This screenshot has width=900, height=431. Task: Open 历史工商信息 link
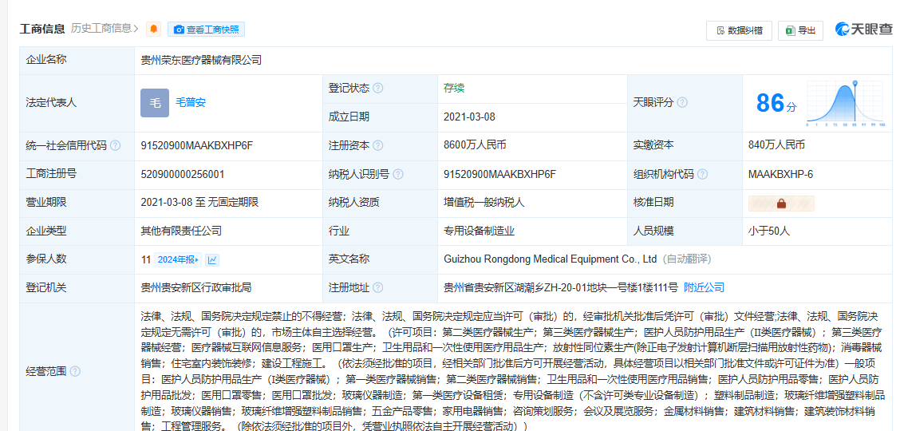pos(105,28)
